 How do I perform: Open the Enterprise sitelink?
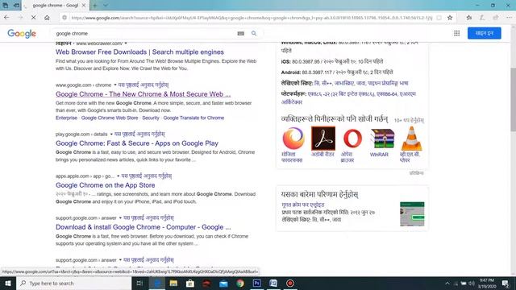(x=66, y=118)
